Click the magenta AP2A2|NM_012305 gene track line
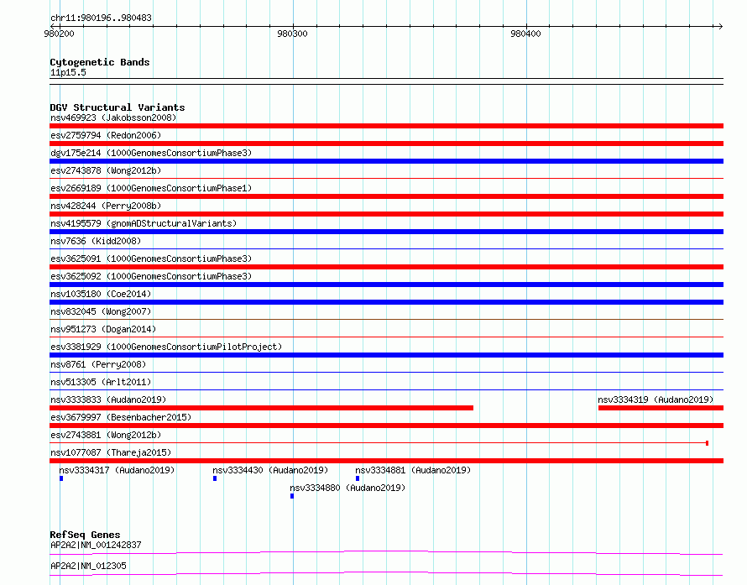747x585 pixels. pos(386,573)
